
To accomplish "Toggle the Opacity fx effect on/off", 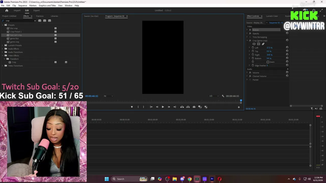I will tap(250, 34).
